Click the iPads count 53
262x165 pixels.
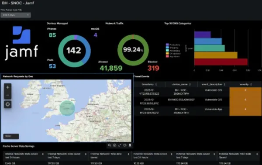click(x=52, y=66)
